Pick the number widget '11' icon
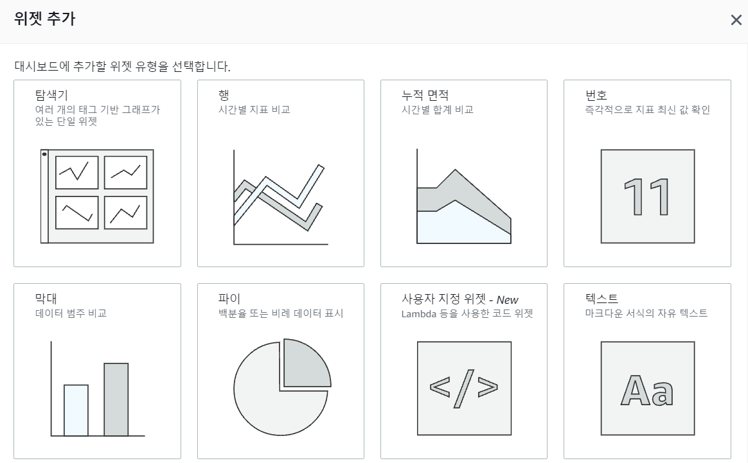 coord(647,197)
